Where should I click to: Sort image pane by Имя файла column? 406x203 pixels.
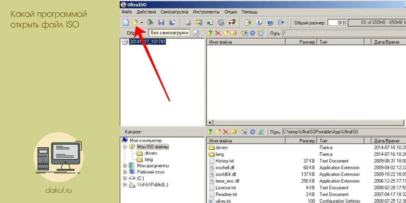(x=246, y=42)
